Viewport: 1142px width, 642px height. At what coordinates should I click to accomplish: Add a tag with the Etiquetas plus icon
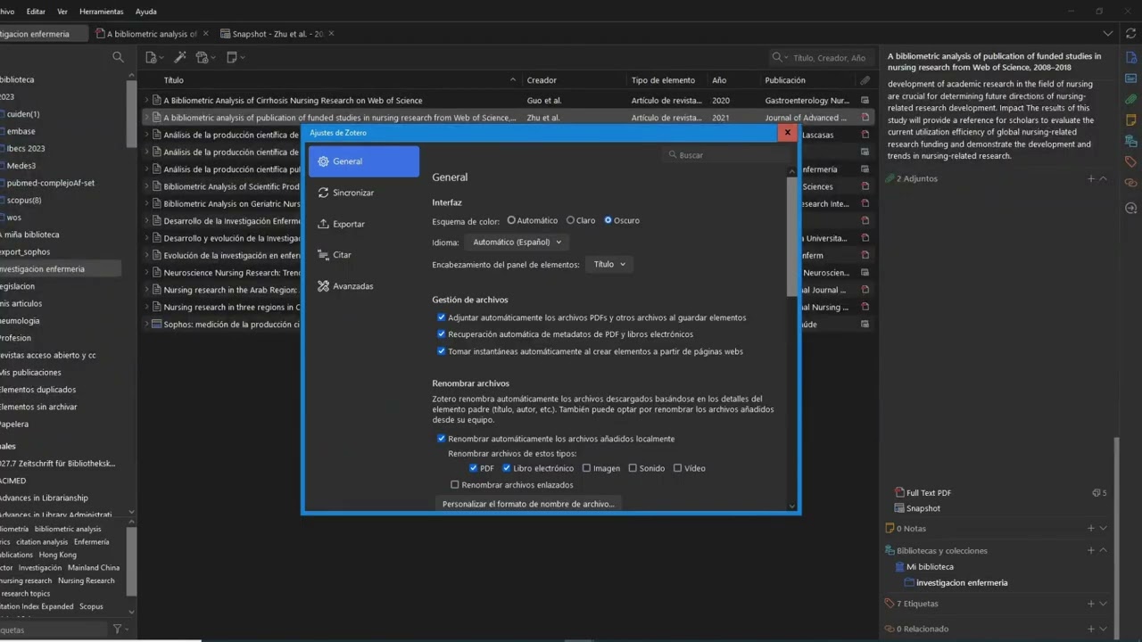[x=1090, y=604]
